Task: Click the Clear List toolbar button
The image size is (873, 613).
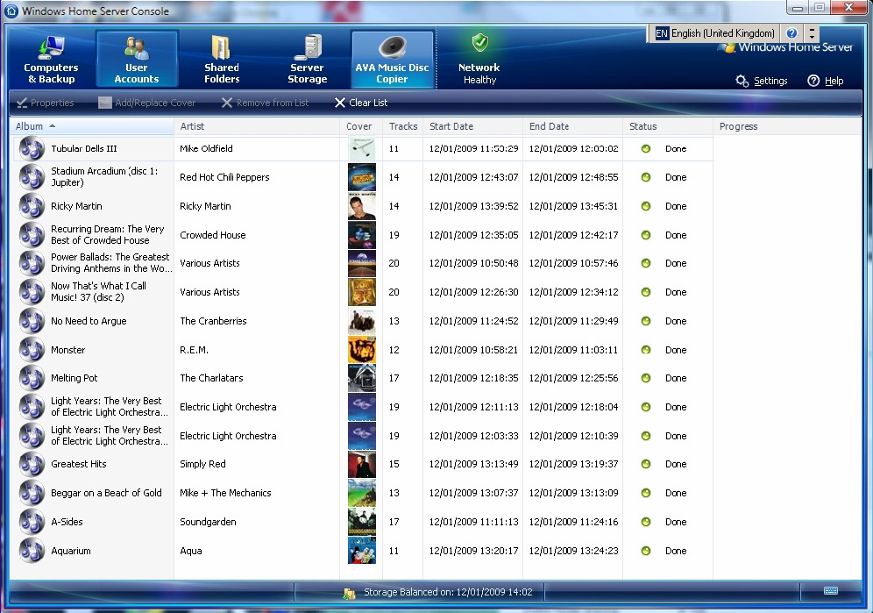Action: click(x=361, y=103)
